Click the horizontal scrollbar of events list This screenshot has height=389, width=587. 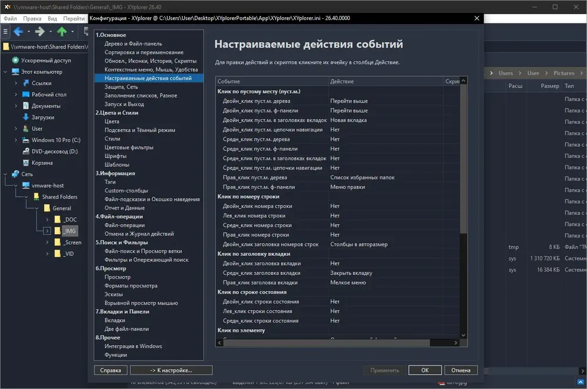327,343
